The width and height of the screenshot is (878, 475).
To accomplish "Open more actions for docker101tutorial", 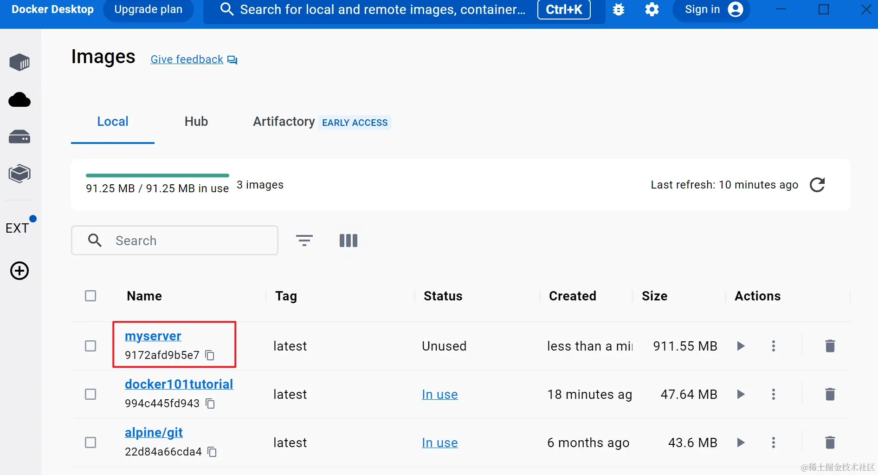I will coord(773,394).
